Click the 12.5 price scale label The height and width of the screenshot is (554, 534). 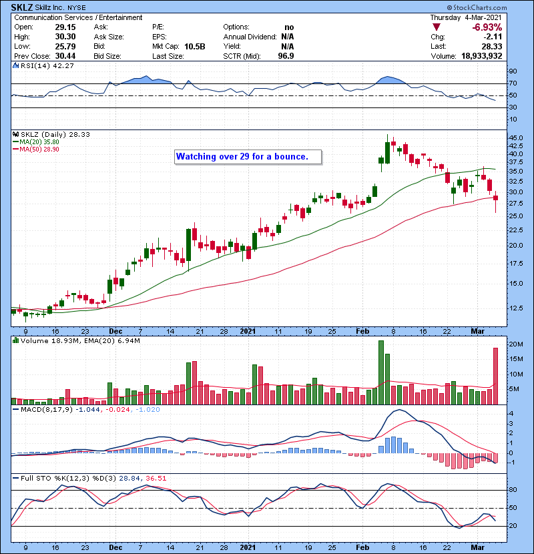pyautogui.click(x=516, y=308)
